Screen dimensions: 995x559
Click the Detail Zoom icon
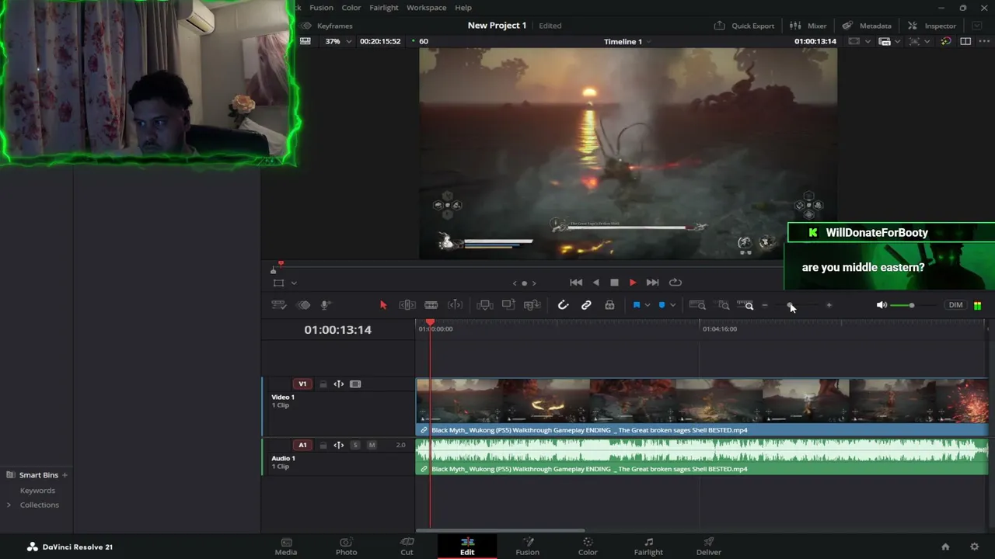724,305
